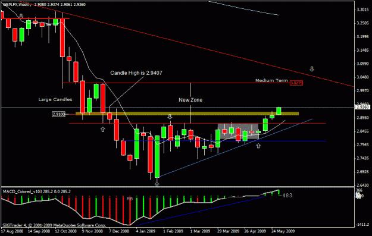Click the 1 Feb 2009 date label
372x236 pixels.
[173, 231]
